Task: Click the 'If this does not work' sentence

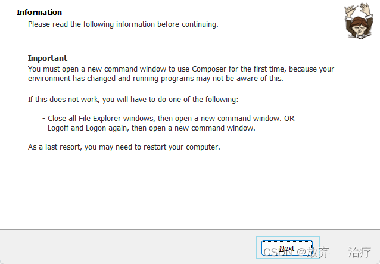Action: [133, 100]
